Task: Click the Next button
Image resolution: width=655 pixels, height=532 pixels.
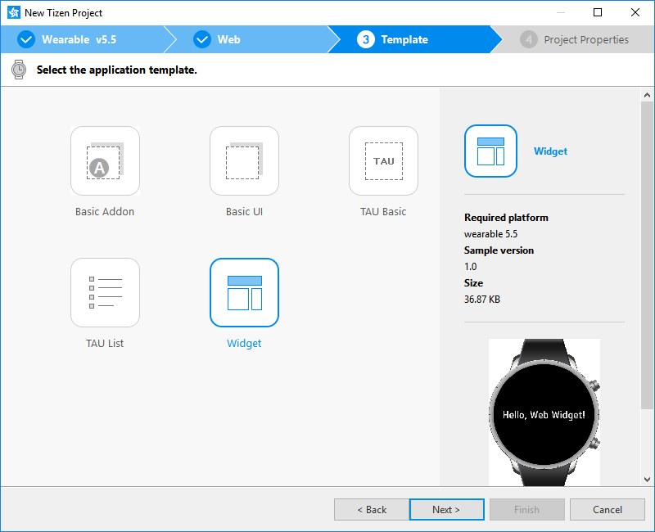Action: 446,509
